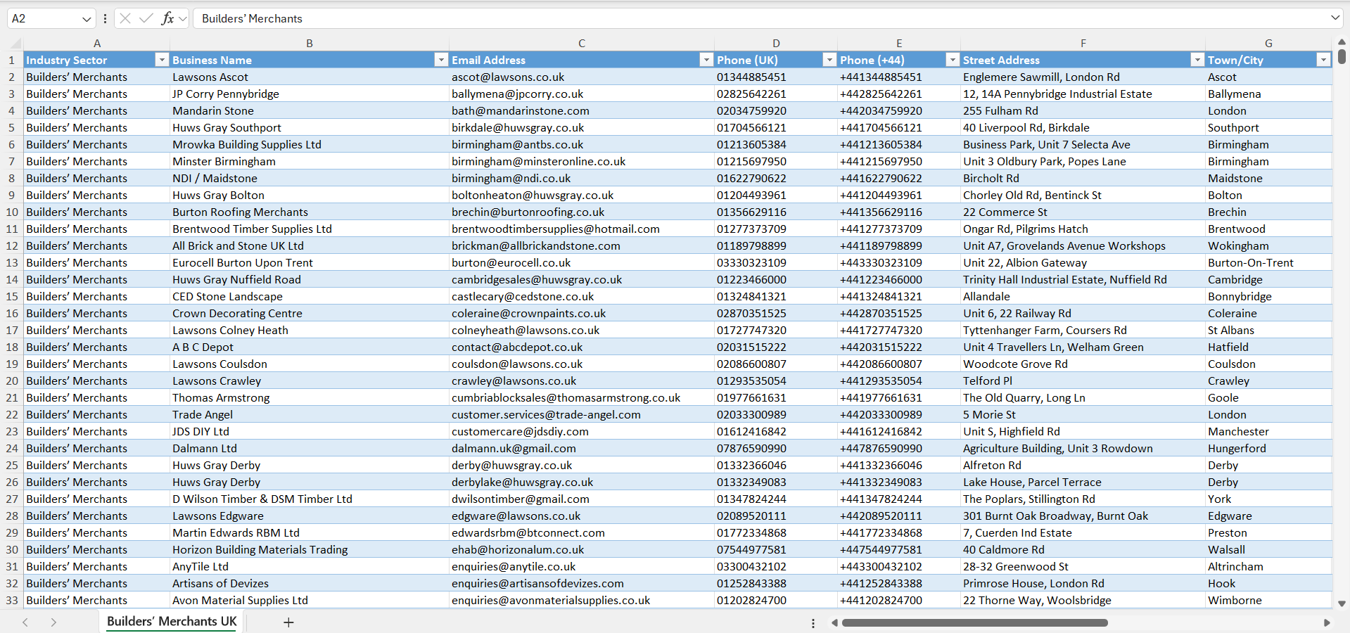Select column F header
This screenshot has height=633, width=1350.
1083,44
